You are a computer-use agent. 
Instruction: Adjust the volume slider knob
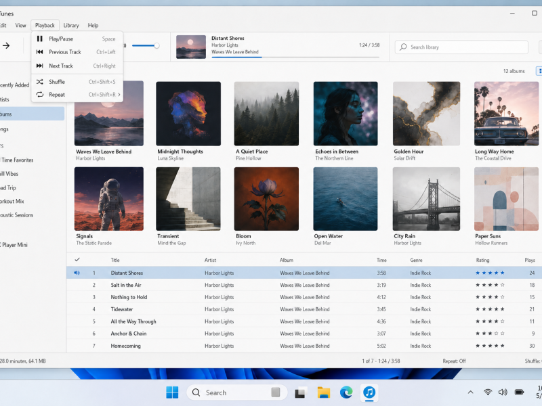tap(157, 45)
